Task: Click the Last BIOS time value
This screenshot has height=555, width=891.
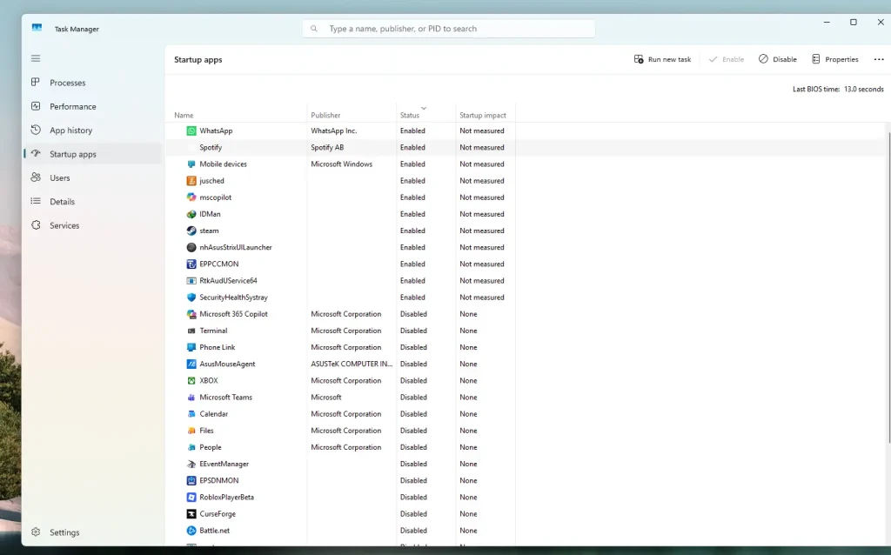Action: tap(864, 90)
